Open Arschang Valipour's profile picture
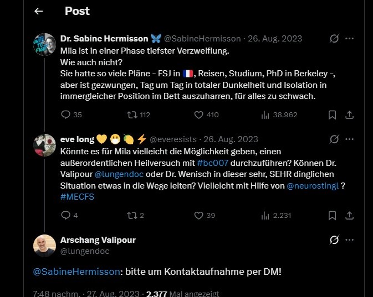 (45, 246)
